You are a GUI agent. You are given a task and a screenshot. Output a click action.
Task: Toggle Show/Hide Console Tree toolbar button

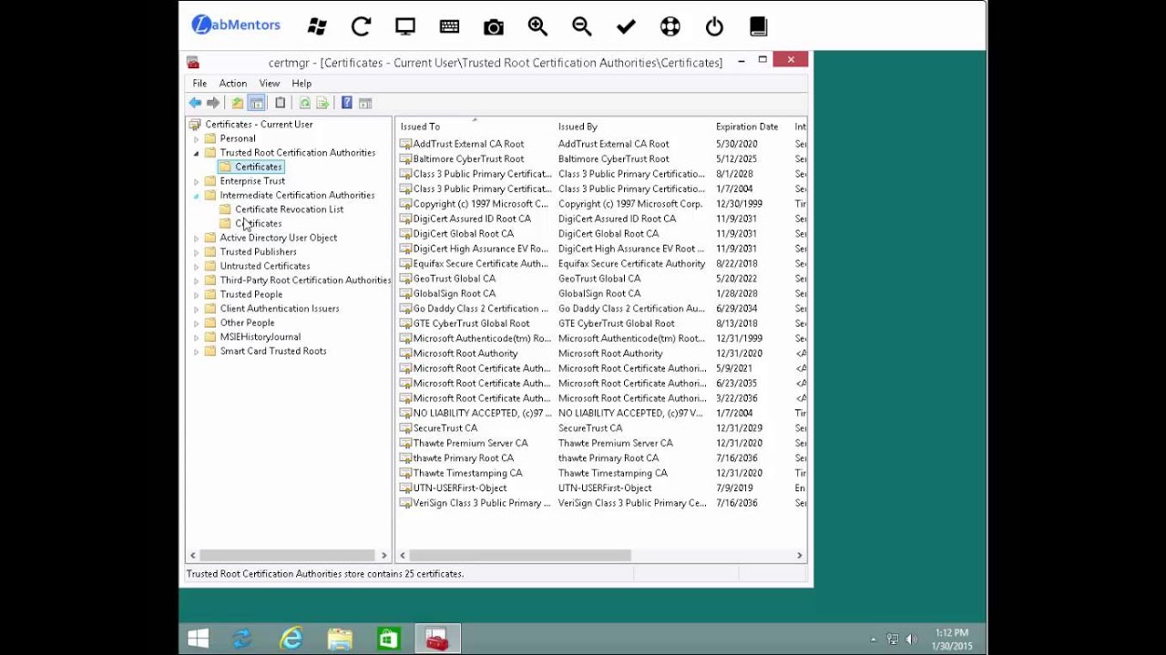click(x=257, y=103)
